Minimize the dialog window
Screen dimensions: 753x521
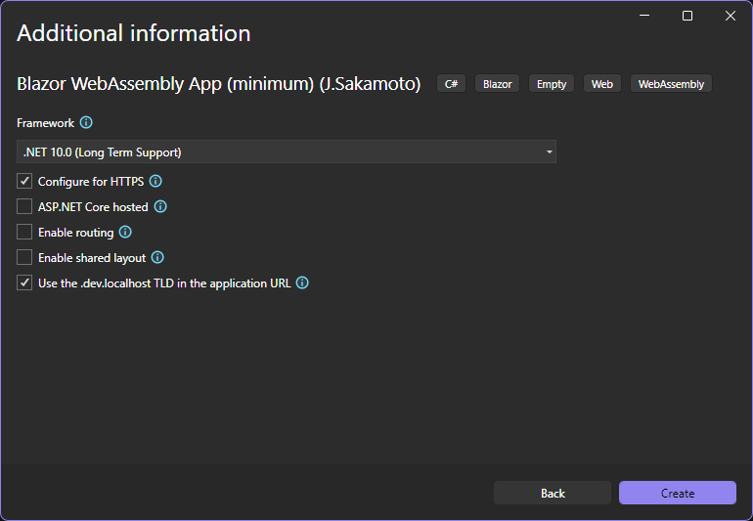click(644, 16)
